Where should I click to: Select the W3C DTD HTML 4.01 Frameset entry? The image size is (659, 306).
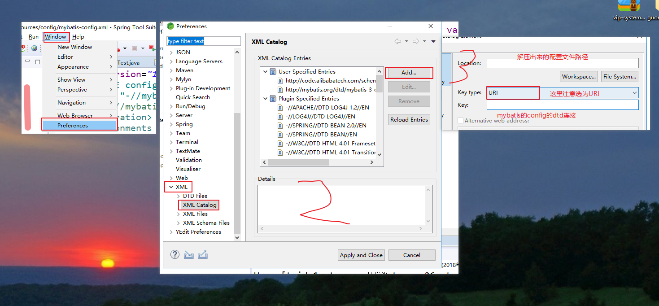point(331,144)
